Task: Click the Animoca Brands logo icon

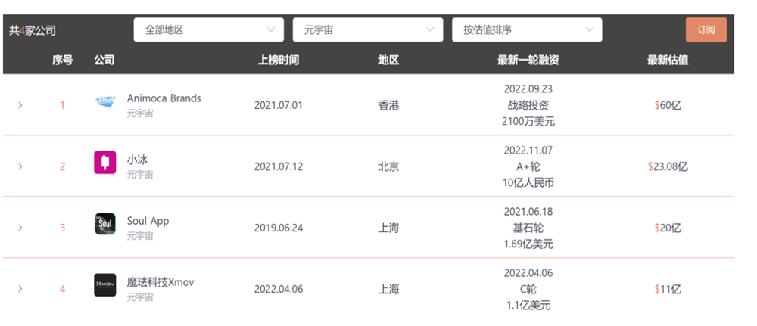Action: click(x=104, y=101)
